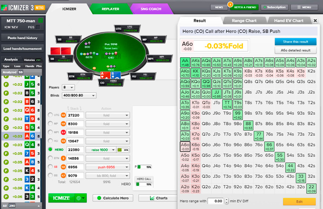Click the Subscription button

click(275, 7)
